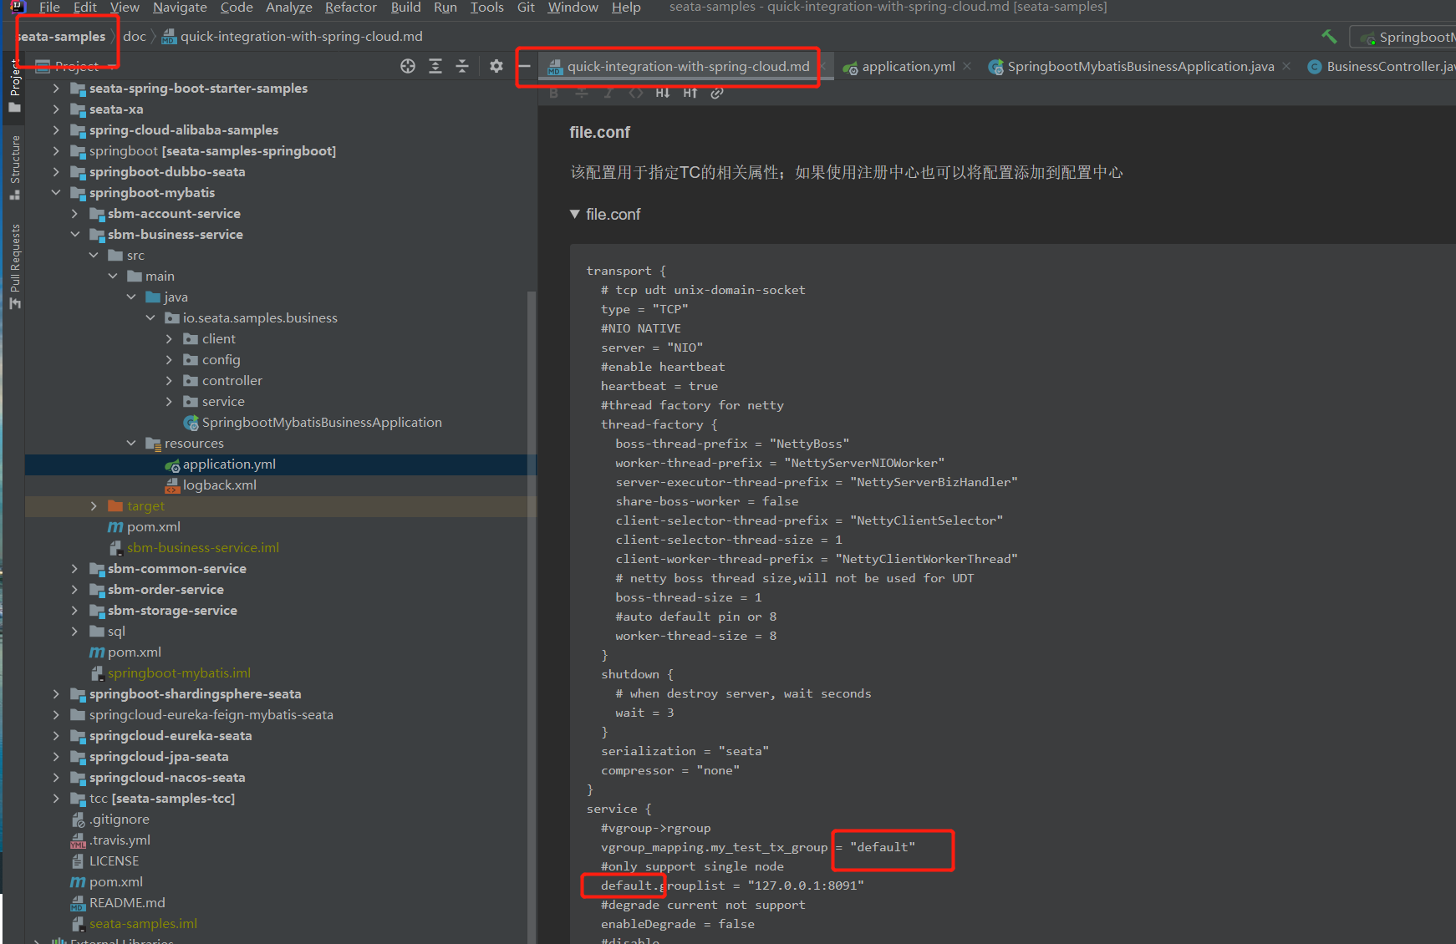Viewport: 1456px width, 944px height.
Task: Expand the target folder arrow
Action: (x=94, y=506)
